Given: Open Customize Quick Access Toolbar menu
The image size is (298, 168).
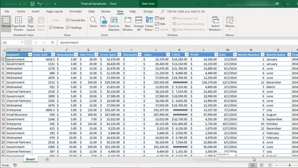Looking at the screenshot, I should [x=55, y=4].
